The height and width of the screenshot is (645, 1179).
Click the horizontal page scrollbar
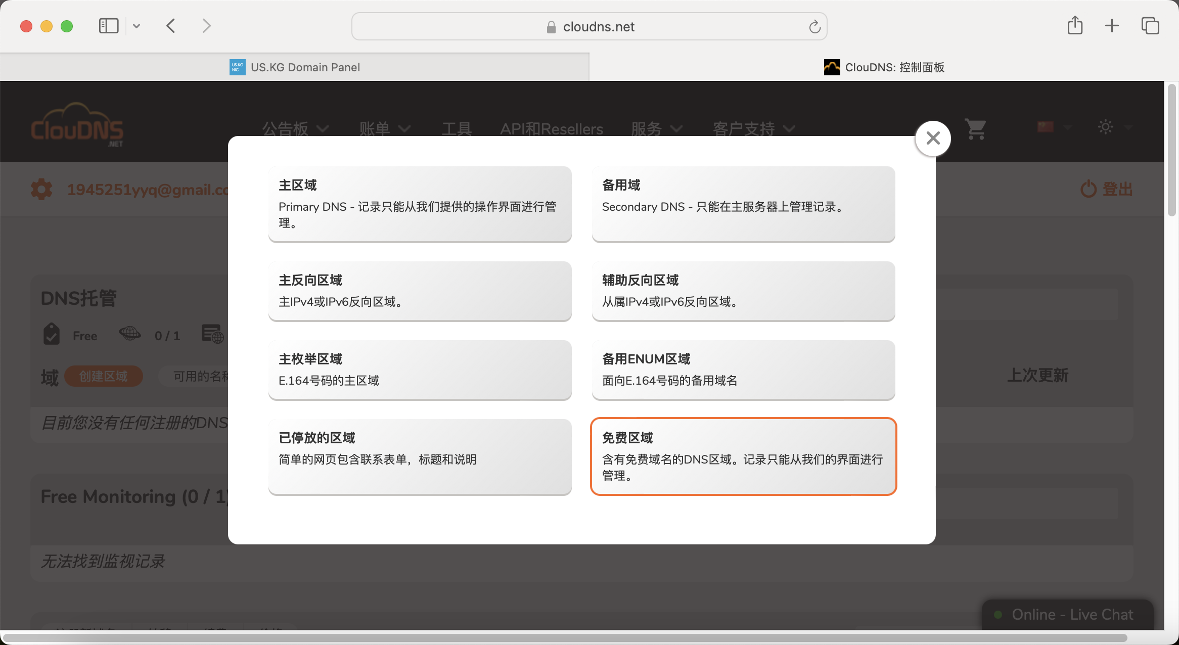coord(565,638)
